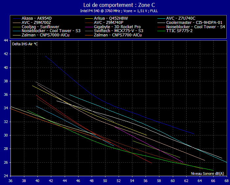Click the magenta line swatch beside Gigabyte

coord(89,27)
